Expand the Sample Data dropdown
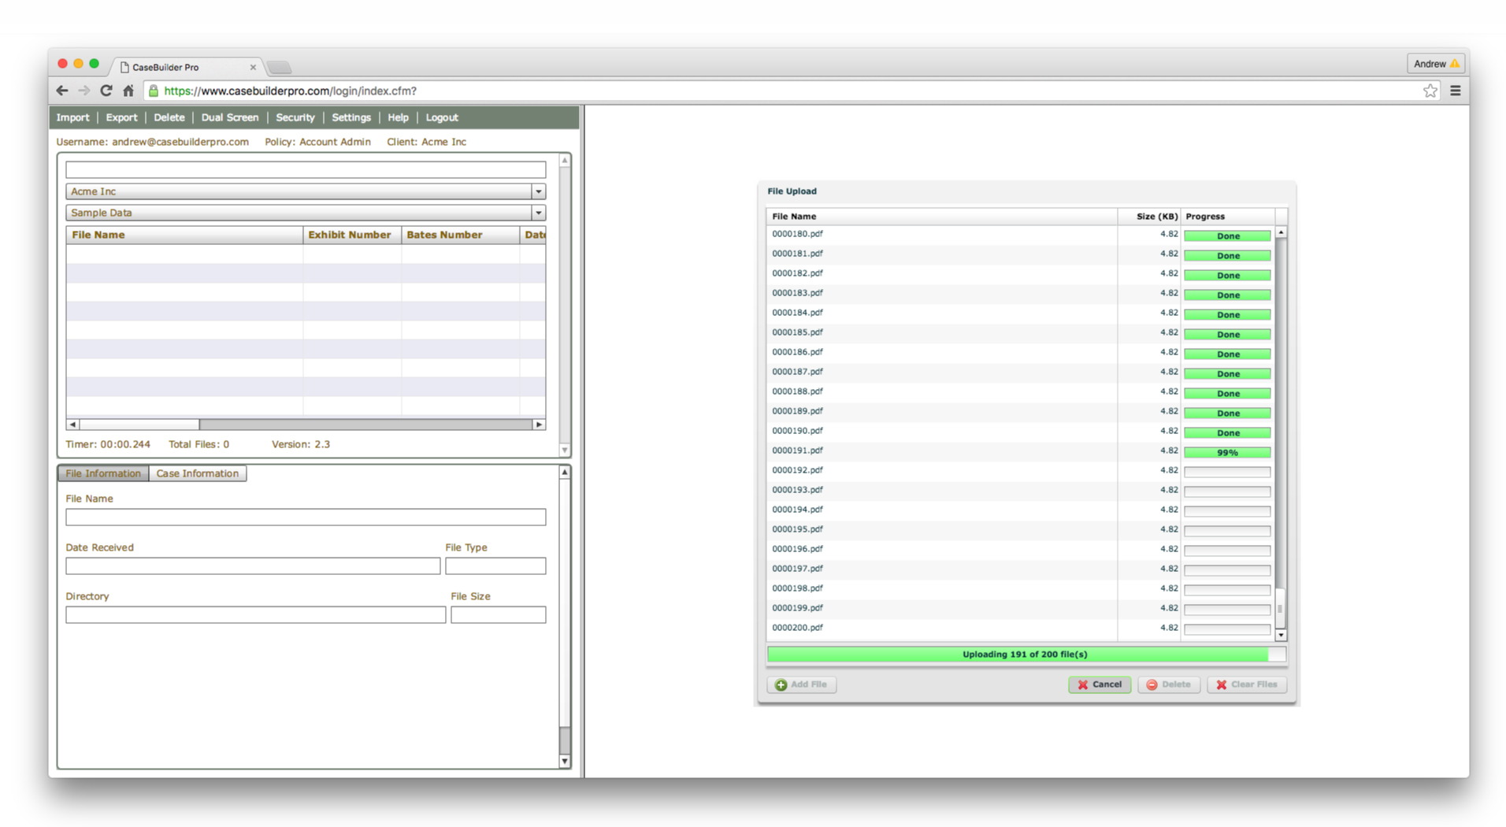 (538, 213)
